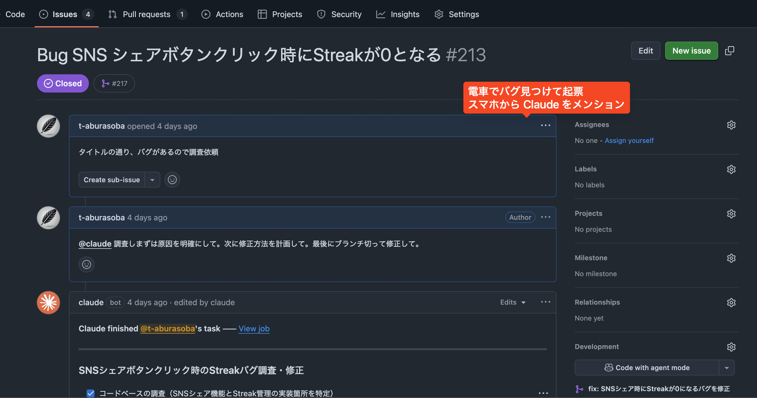The image size is (757, 398).
Task: Click the @t-aburasoba mention in claude's comment
Action: (x=168, y=328)
